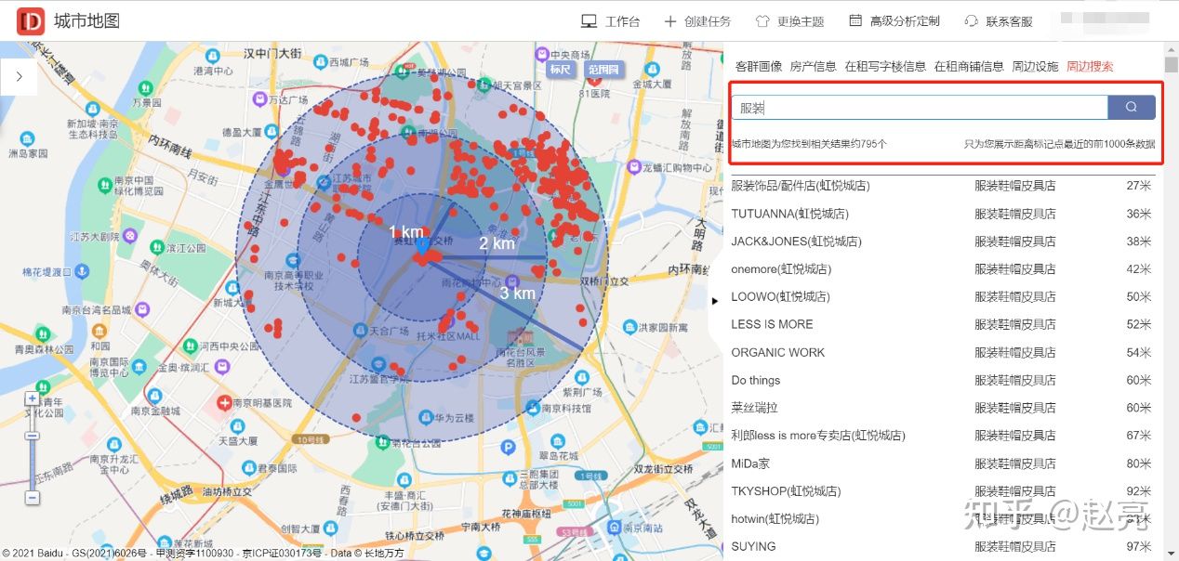The image size is (1179, 561).
Task: Click the 创建任务 plus icon
Action: pos(669,20)
